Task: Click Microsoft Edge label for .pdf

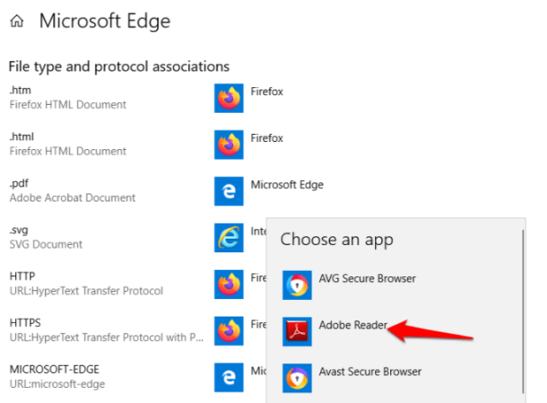Action: point(287,185)
